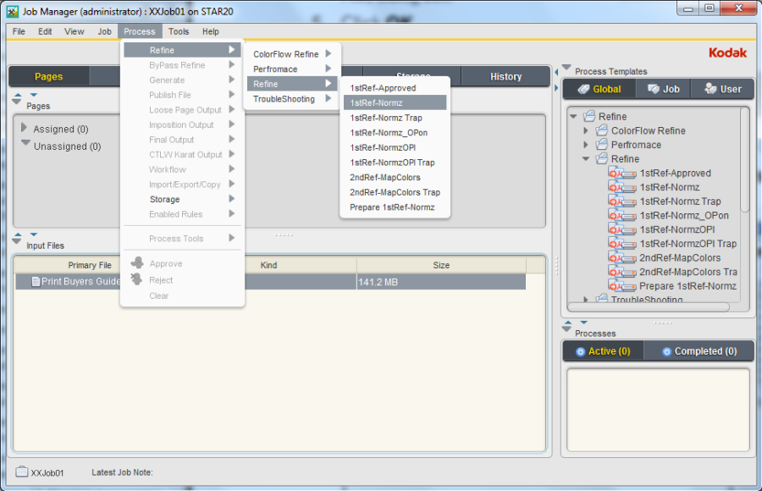The width and height of the screenshot is (762, 491).
Task: Switch to the Pages tab
Action: pos(48,76)
